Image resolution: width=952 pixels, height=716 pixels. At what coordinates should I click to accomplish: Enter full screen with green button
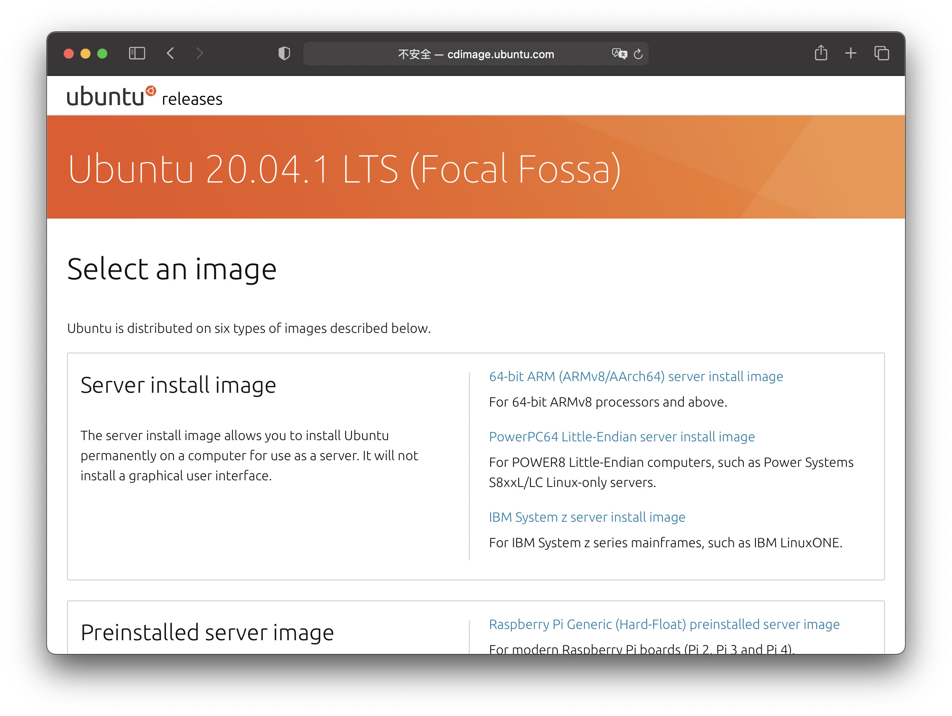pos(102,54)
